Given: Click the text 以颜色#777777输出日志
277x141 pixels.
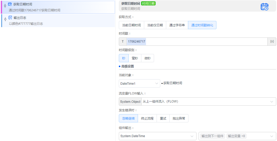Looking at the screenshot, I should click(26, 24).
